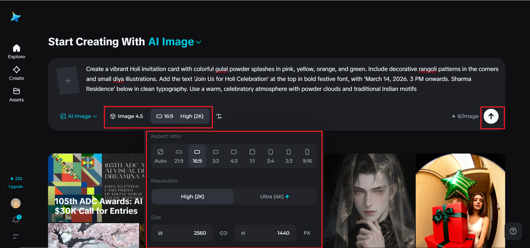Add a reference image with the plus box
Screen dimensions: 530x248
coord(68,81)
